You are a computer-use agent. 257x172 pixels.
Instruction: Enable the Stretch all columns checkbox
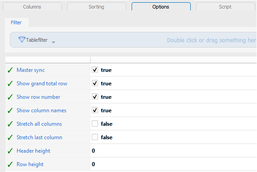pos(95,123)
